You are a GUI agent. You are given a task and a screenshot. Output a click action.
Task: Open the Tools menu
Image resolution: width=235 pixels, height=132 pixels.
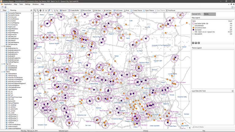click(21, 4)
